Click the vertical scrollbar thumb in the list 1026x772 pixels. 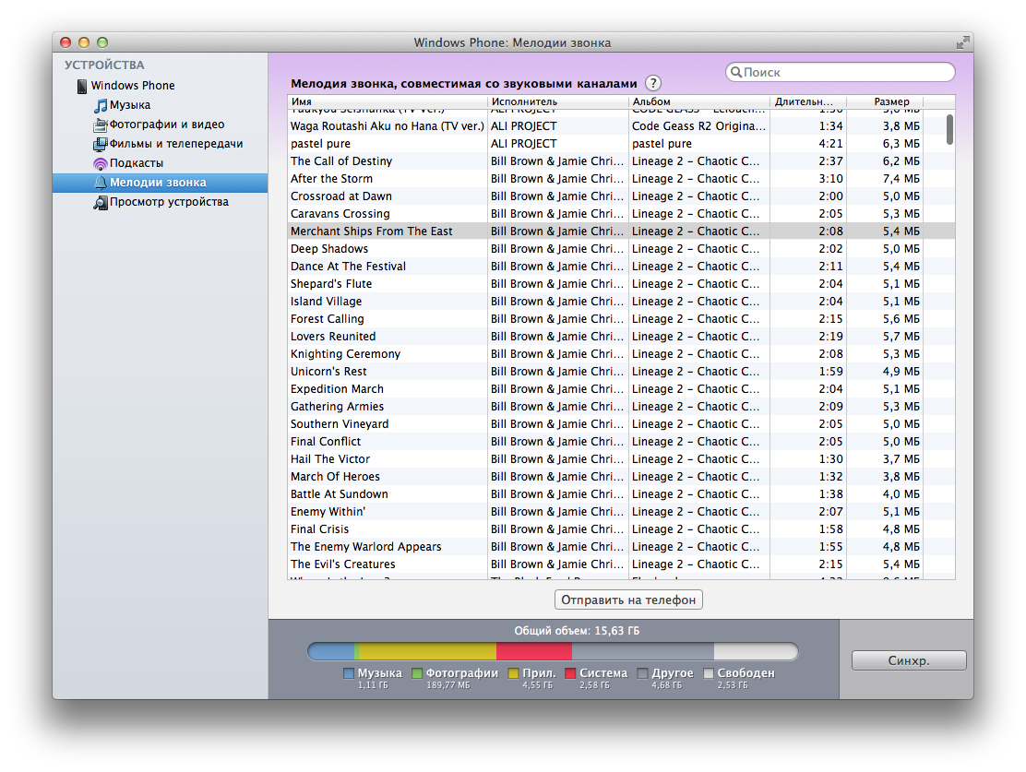click(949, 129)
